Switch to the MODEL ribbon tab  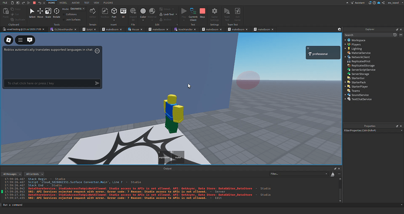[x=63, y=3]
